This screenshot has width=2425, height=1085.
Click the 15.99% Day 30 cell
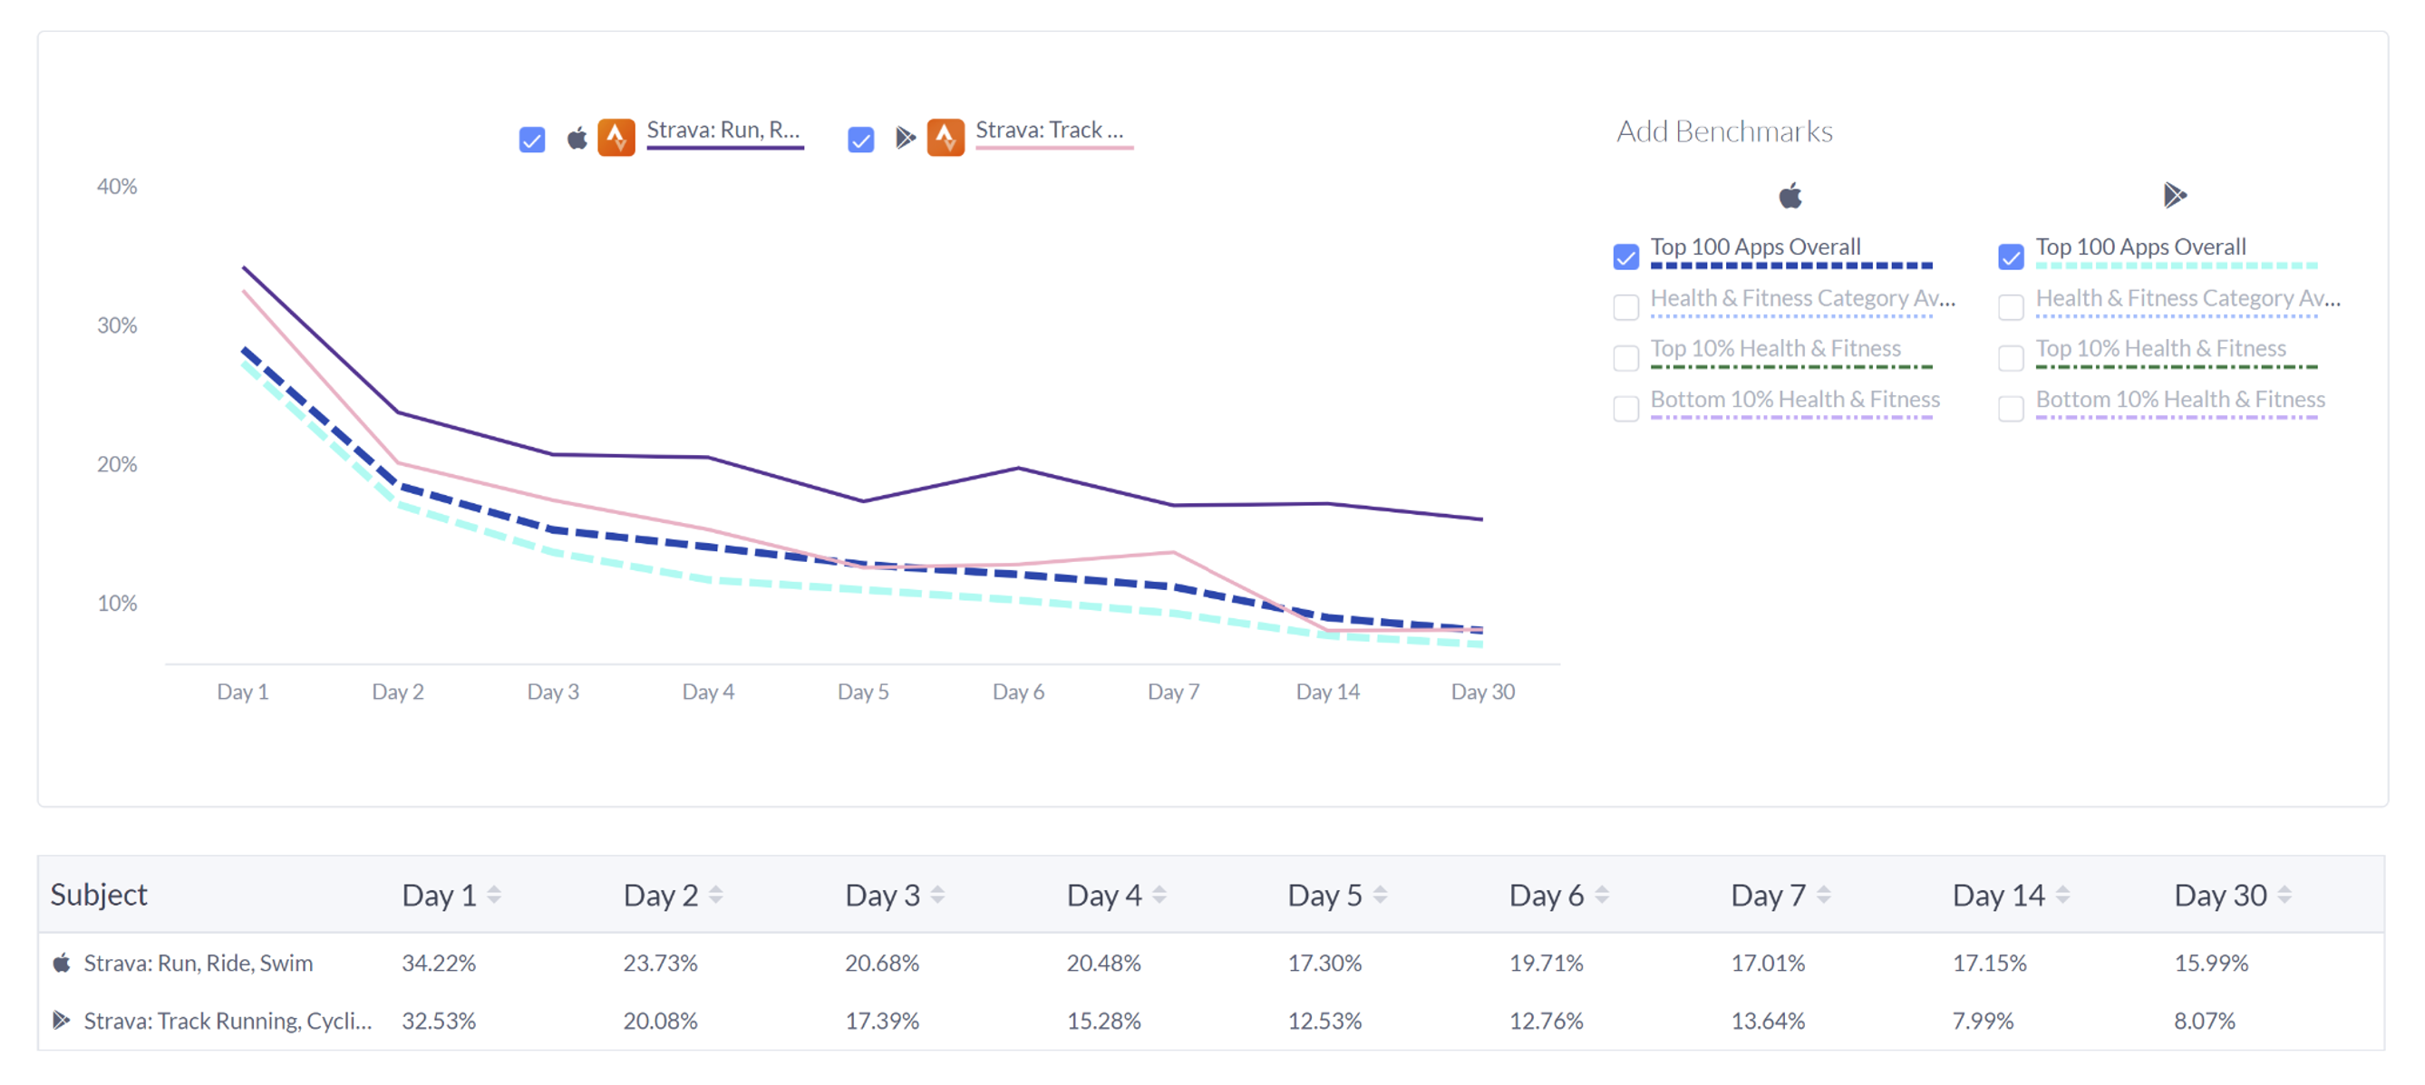click(2211, 963)
